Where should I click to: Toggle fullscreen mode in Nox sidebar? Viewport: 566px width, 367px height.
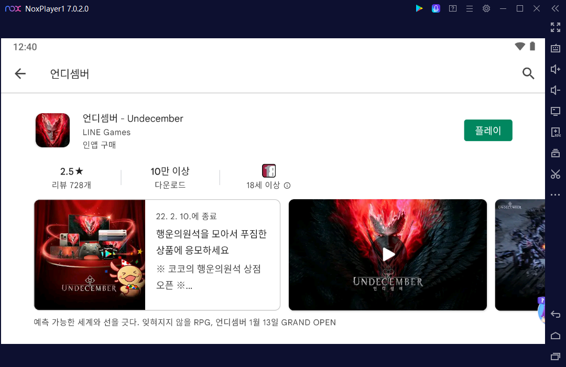[555, 27]
